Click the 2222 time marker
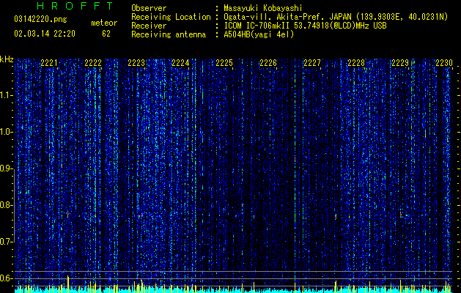461x293 pixels. point(93,63)
